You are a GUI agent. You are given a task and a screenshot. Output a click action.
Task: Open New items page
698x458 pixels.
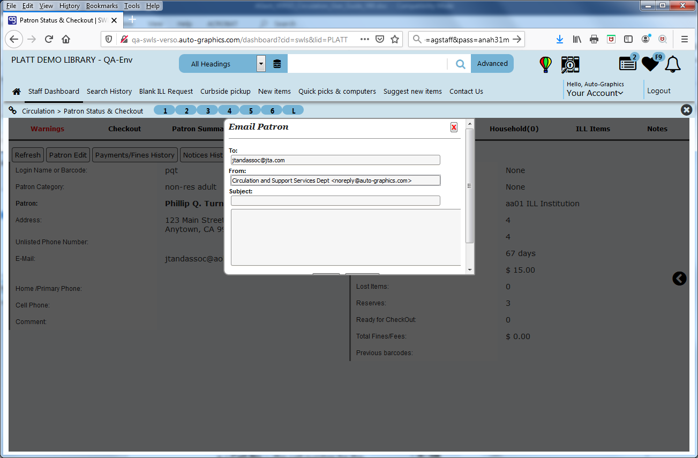(x=274, y=92)
